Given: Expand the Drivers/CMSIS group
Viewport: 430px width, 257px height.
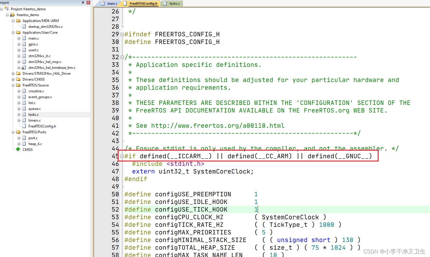Looking at the screenshot, I should pos(13,79).
